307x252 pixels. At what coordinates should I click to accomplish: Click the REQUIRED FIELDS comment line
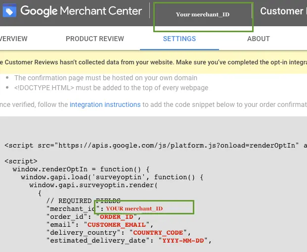84,201
